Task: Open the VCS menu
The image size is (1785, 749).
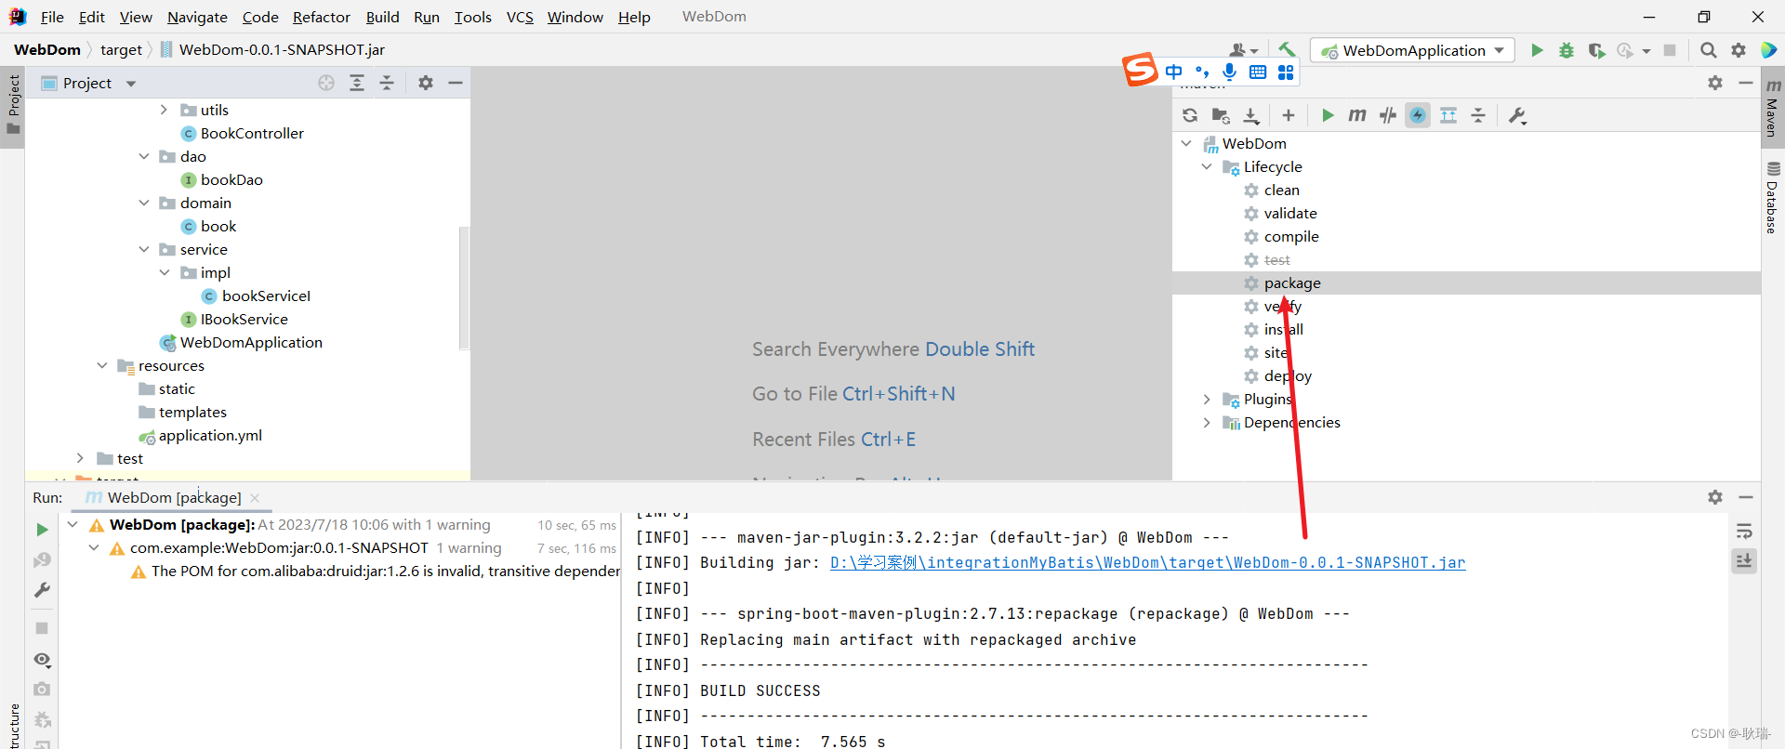Action: tap(520, 17)
